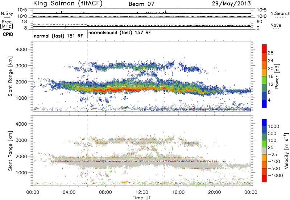This screenshot has width=290, height=200.
Task: Click the '16' power scale value
Action: point(270,77)
